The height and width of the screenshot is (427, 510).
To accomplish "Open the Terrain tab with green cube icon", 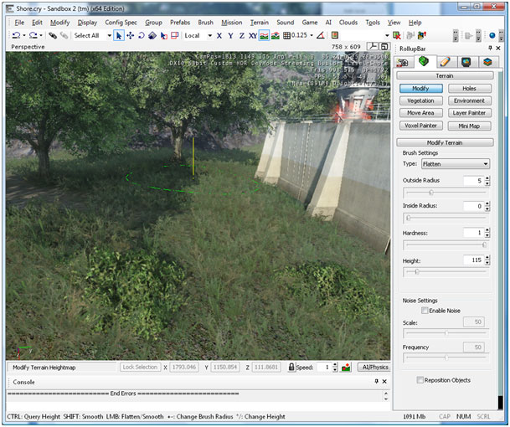I will coord(424,61).
